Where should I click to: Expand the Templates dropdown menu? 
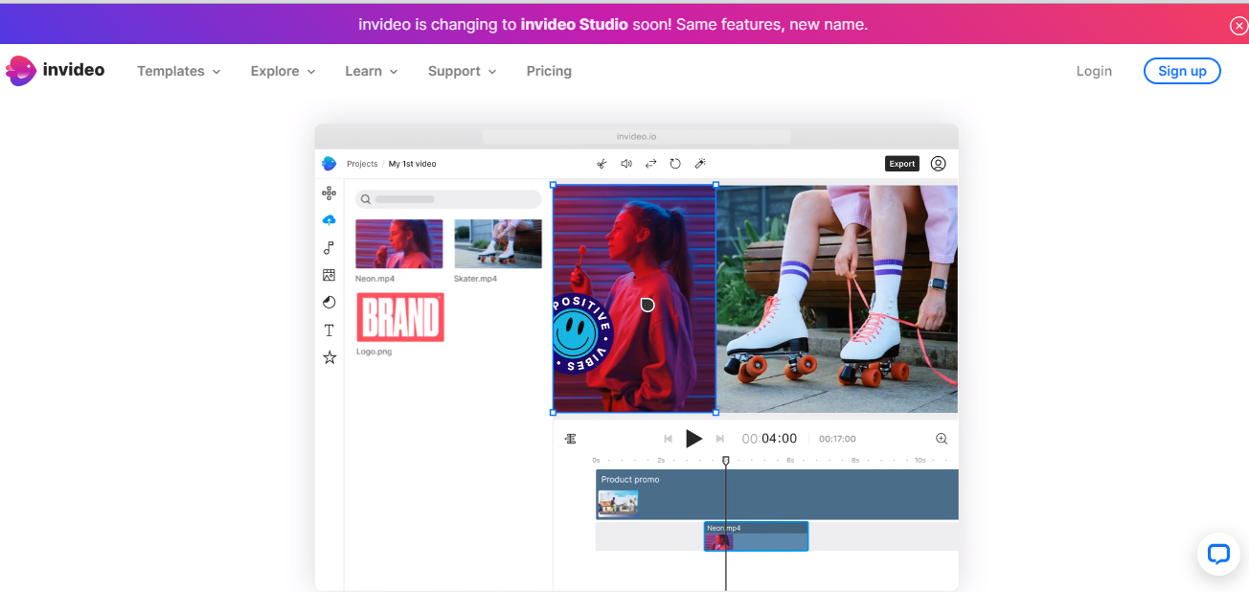(x=178, y=71)
